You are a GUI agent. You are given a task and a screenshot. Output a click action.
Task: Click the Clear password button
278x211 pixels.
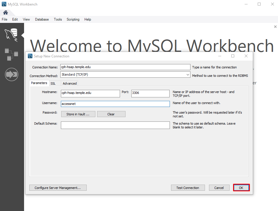coord(111,114)
